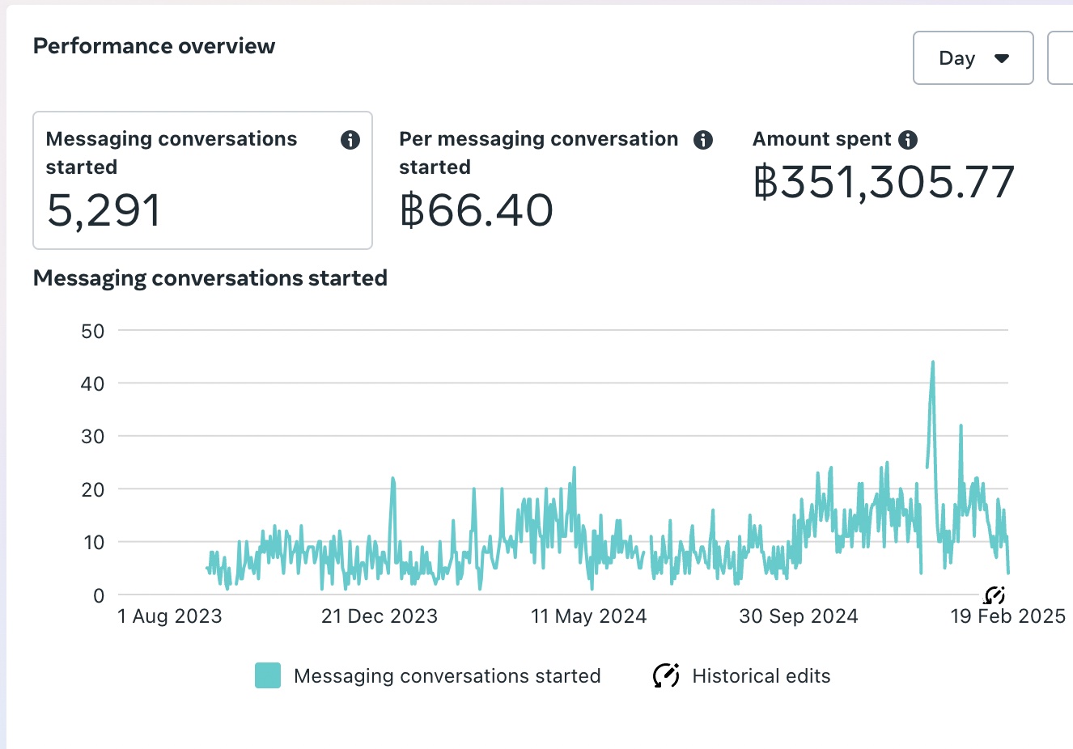This screenshot has width=1073, height=749.
Task: Select the Messaging conversations started metric card
Action: 202,180
